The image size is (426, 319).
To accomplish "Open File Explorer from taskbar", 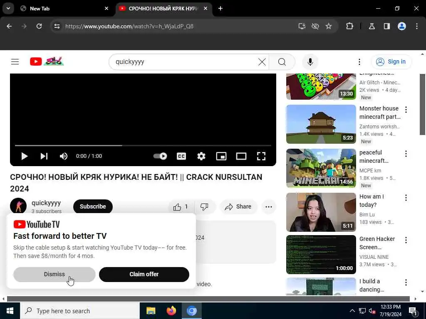I will click(151, 311).
